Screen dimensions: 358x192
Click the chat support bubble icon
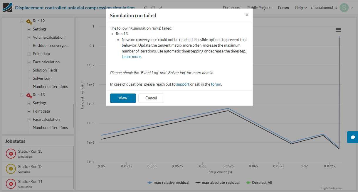coord(352,137)
